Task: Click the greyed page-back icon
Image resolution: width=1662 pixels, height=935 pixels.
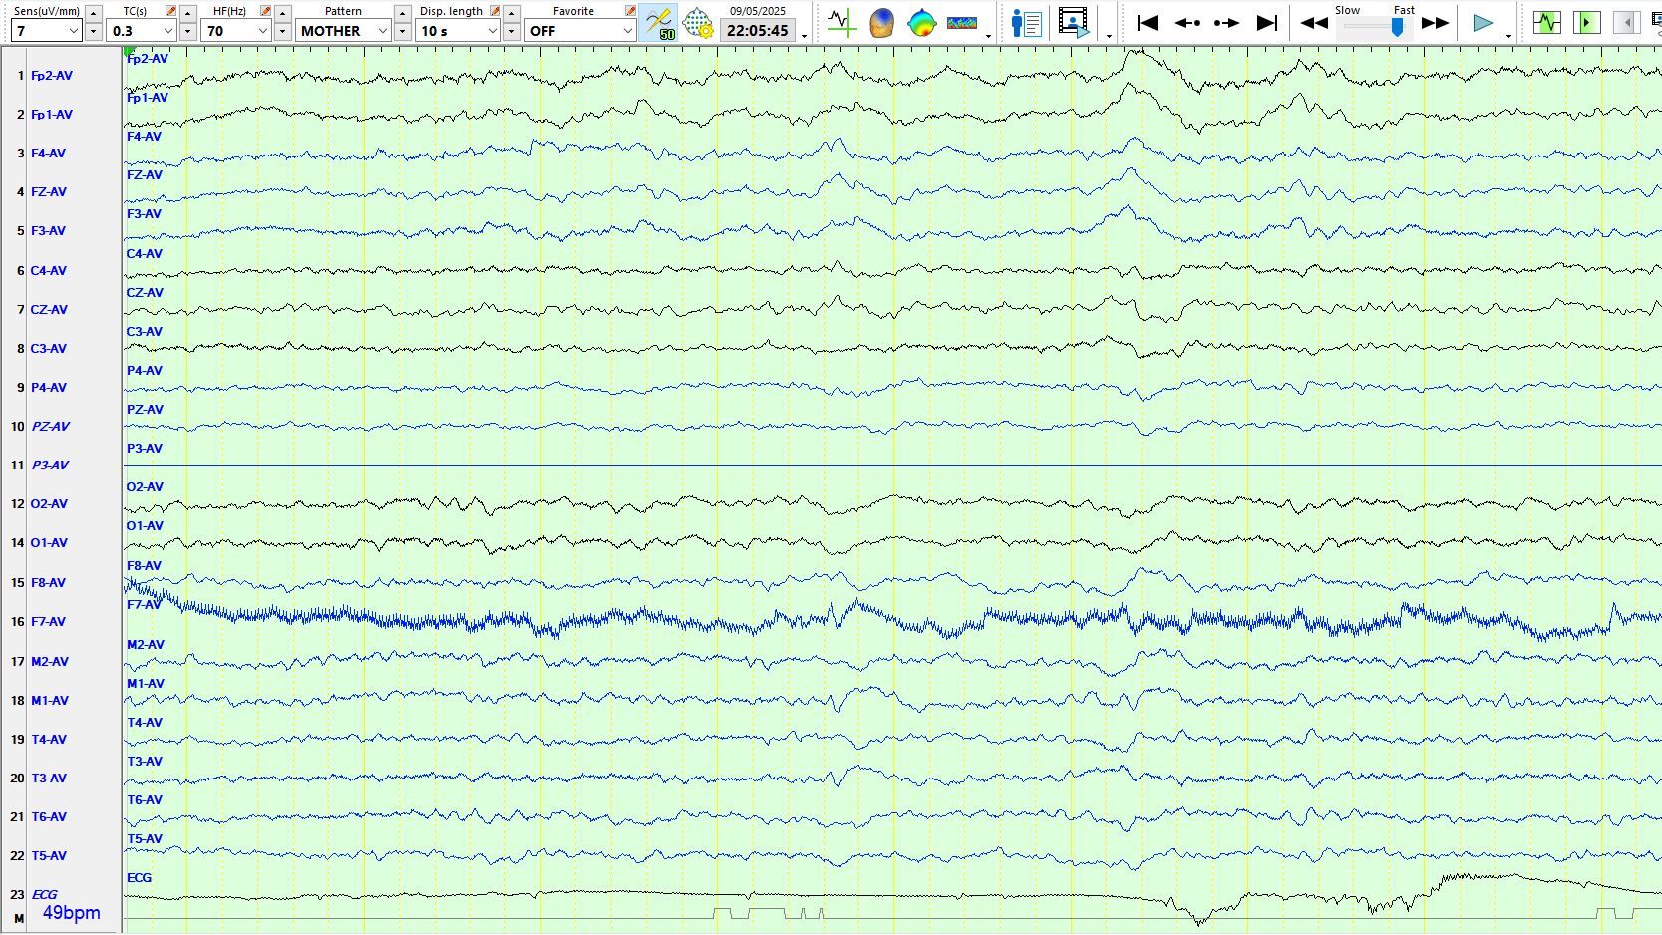Action: (1626, 22)
